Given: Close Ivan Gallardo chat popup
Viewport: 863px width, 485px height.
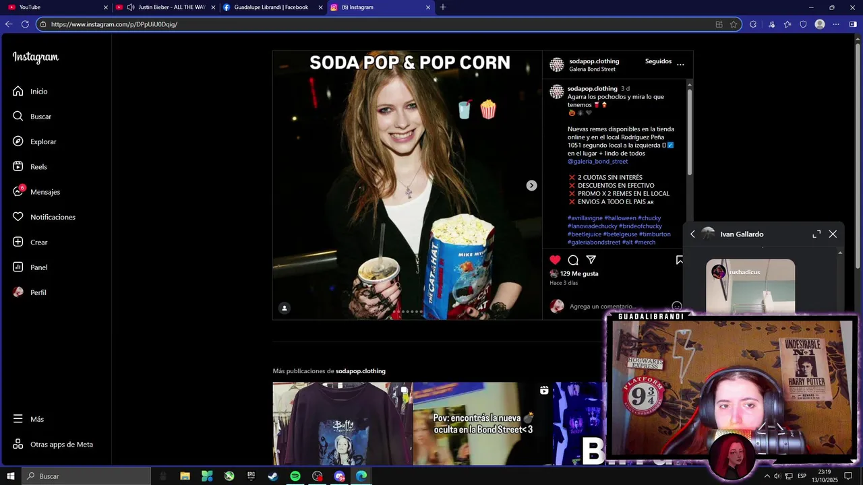Looking at the screenshot, I should point(833,234).
